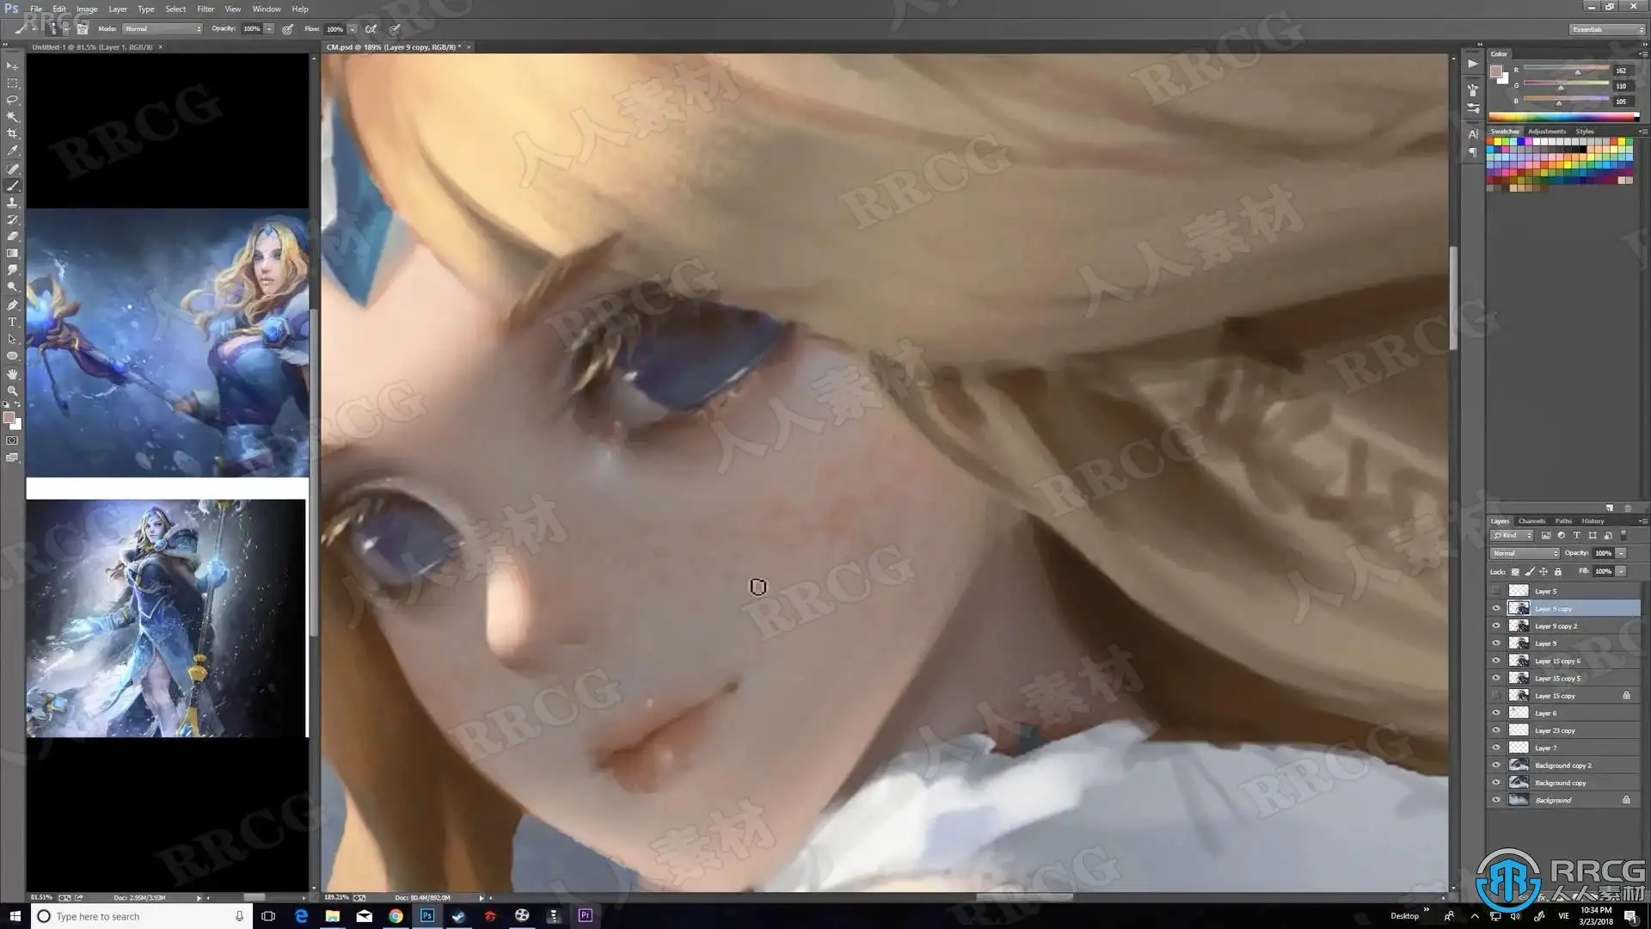The width and height of the screenshot is (1651, 929).
Task: Select the Magic Wand tool
Action: coord(12,116)
